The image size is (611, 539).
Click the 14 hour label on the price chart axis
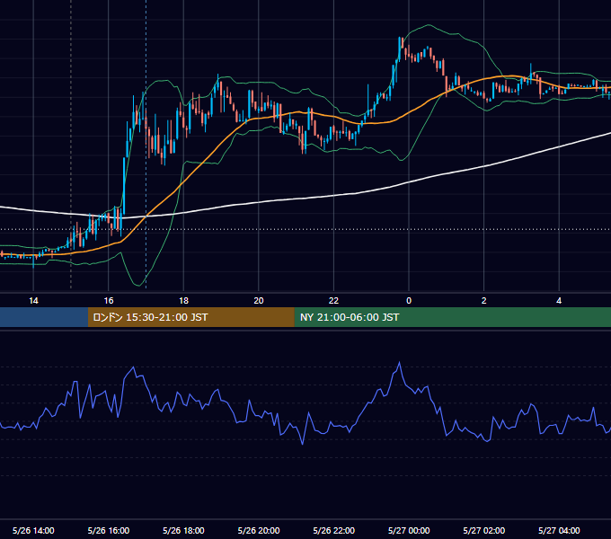(x=33, y=301)
